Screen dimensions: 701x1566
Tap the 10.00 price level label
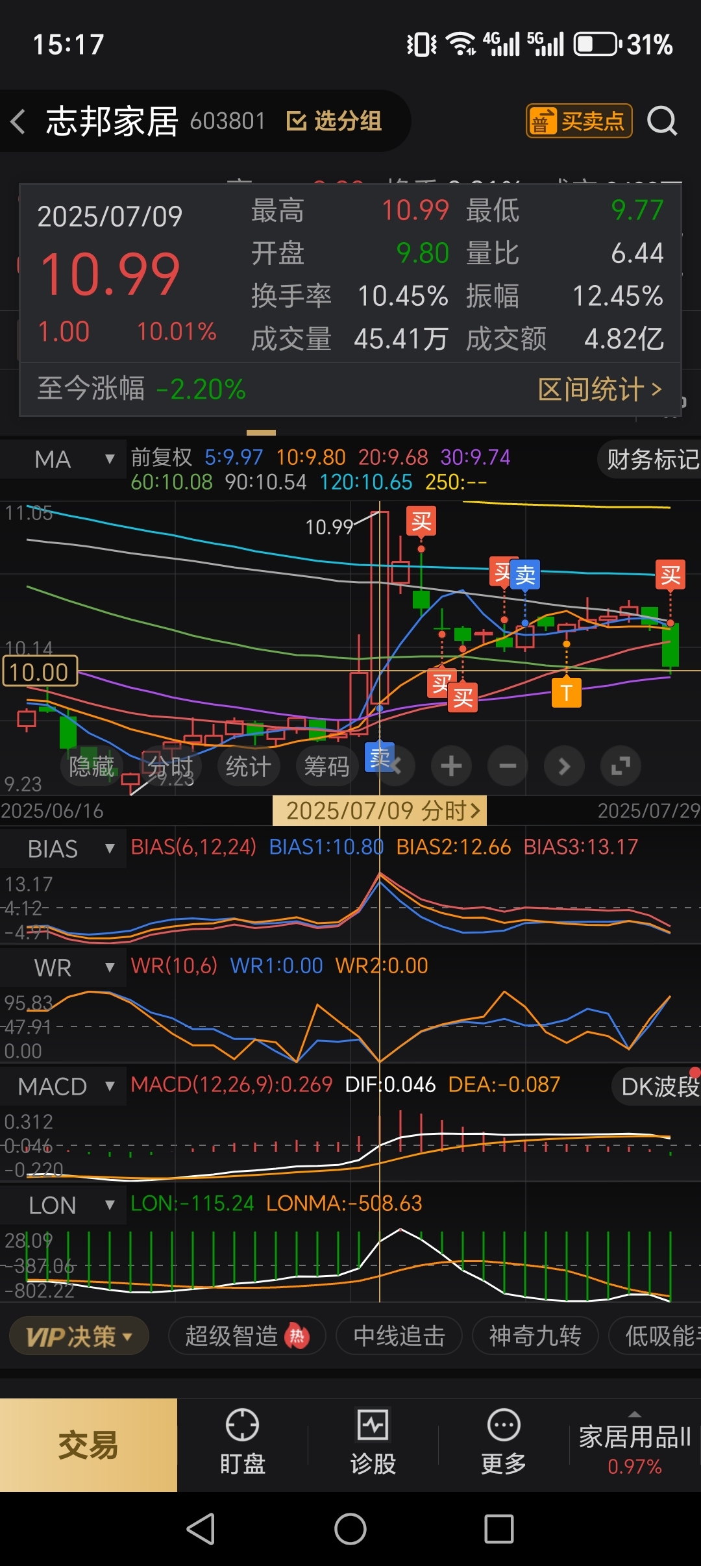click(40, 671)
